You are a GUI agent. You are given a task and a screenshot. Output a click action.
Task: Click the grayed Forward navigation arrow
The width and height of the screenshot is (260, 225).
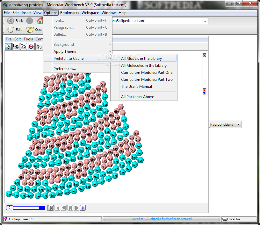30,21
